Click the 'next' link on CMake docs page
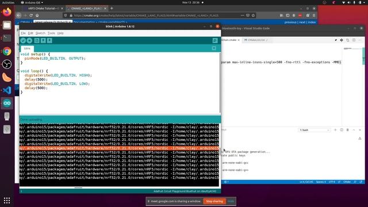Image resolution: width=368 pixels, height=207 pixels. tap(302, 22)
